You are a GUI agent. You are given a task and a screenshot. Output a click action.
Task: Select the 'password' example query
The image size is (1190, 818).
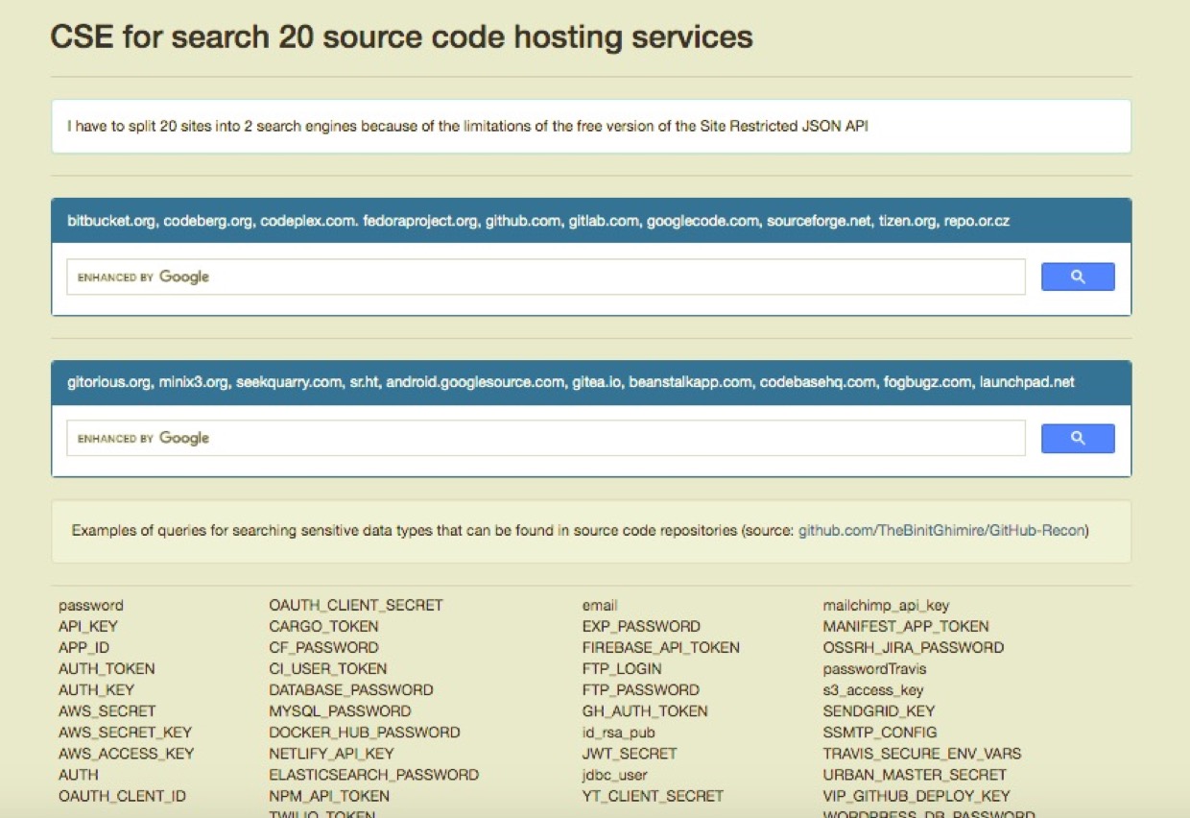(91, 605)
